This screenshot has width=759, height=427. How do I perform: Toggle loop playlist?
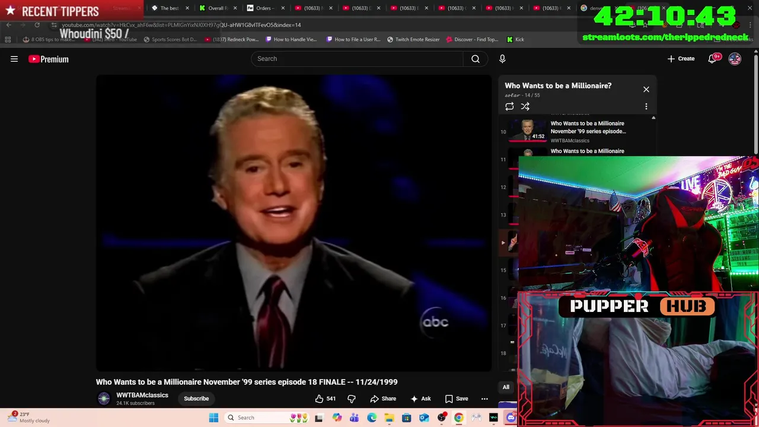click(x=509, y=107)
